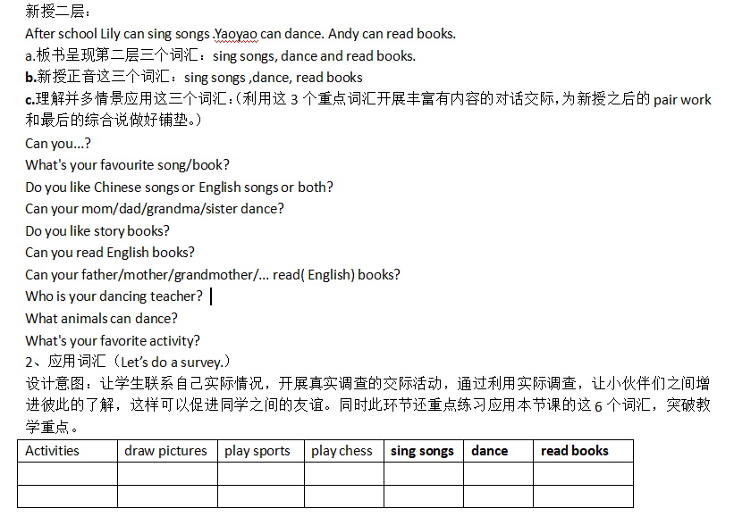Click the line 'Can your father/mother/grandmother/...'
734x517 pixels.
(213, 274)
